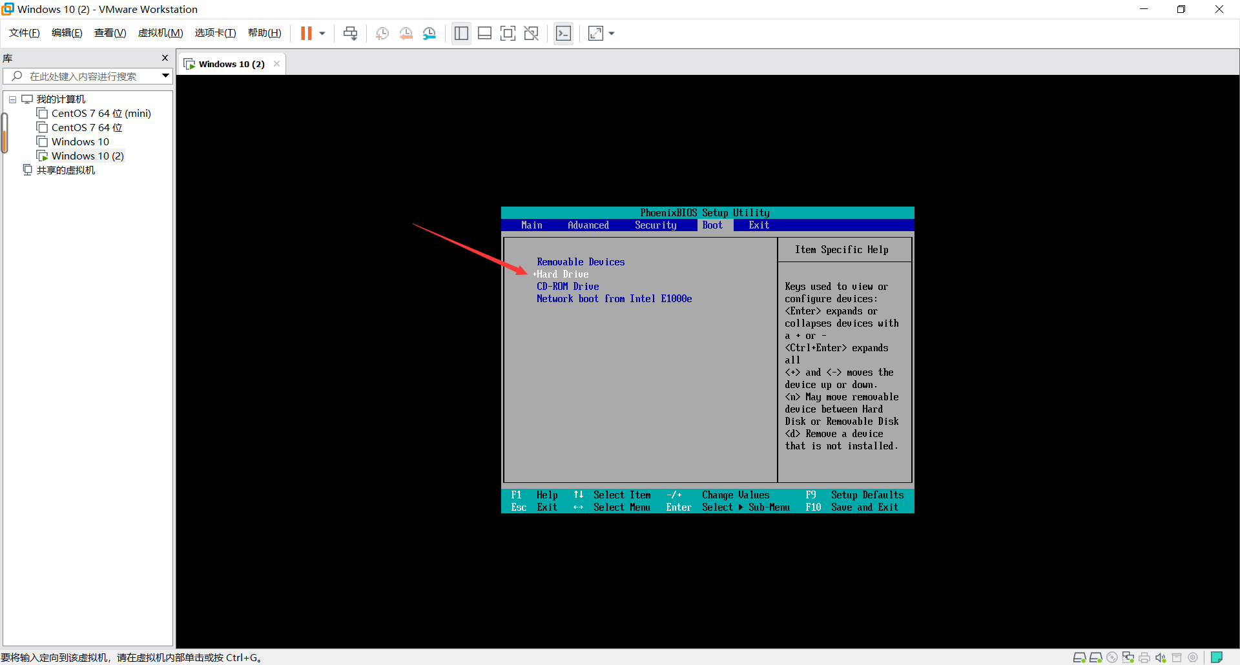Image resolution: width=1240 pixels, height=665 pixels.
Task: Click the sound card status icon
Action: pyautogui.click(x=1160, y=657)
